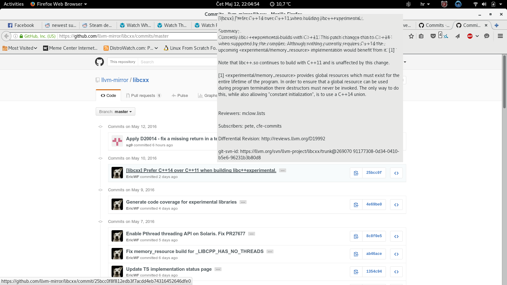
Task: Browse repository at commit ab46ace
Action: point(396,254)
